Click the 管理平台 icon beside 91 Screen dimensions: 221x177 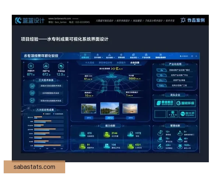pos(82,146)
